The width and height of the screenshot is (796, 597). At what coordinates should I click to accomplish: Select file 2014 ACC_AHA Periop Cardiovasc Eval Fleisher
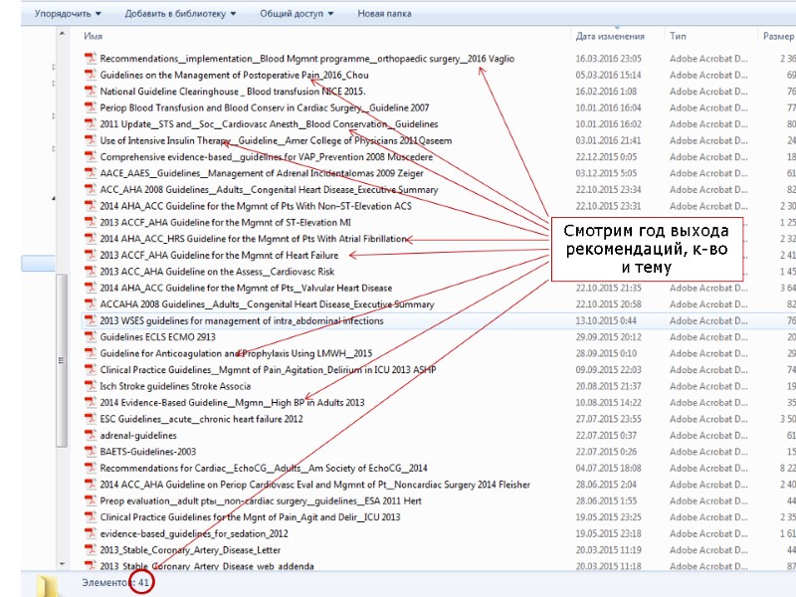coord(314,485)
